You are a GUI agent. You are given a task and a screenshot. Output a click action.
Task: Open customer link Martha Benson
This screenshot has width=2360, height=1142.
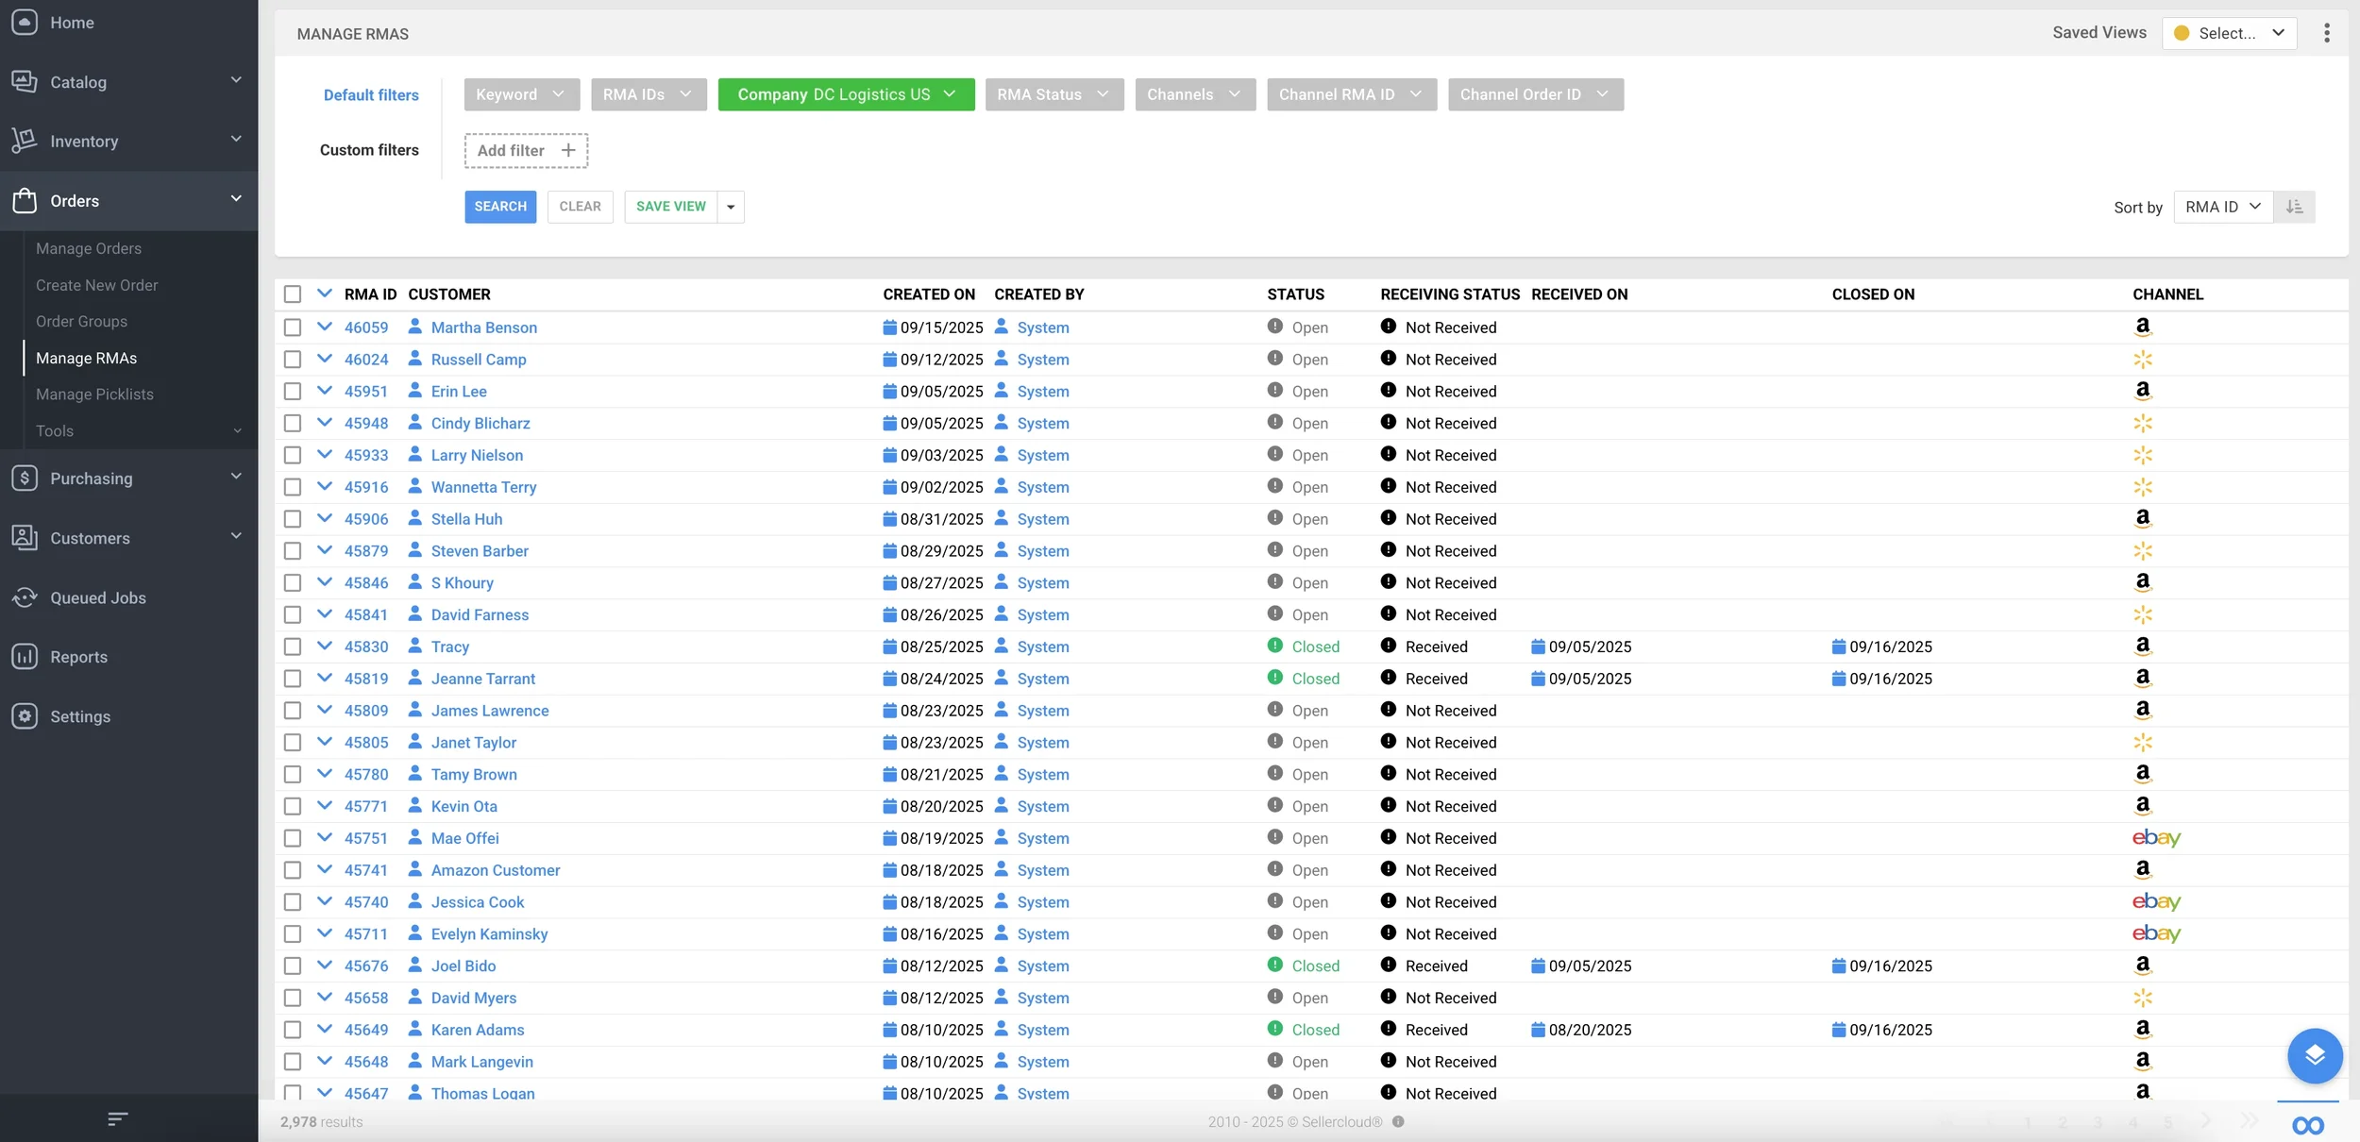pyautogui.click(x=483, y=327)
